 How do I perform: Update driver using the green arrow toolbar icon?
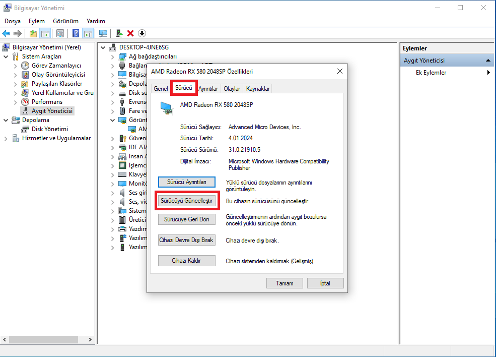119,33
